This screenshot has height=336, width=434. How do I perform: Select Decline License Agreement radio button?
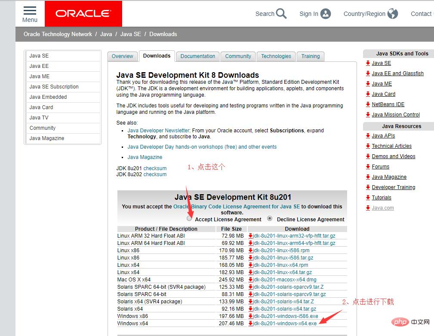pos(270,218)
